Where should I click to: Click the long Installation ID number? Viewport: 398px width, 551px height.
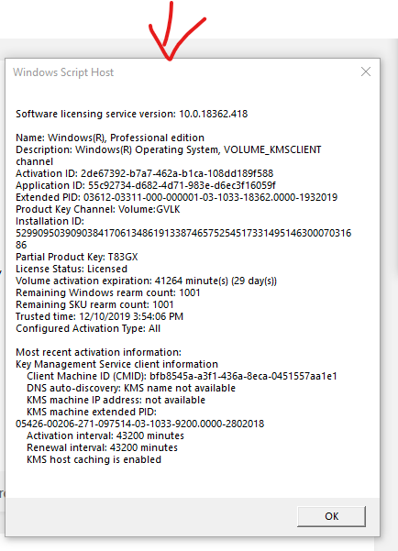tap(183, 239)
